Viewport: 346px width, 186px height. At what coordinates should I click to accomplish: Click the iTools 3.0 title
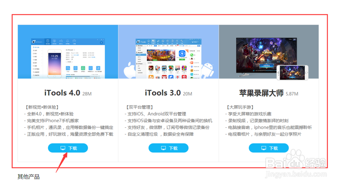click(163, 93)
